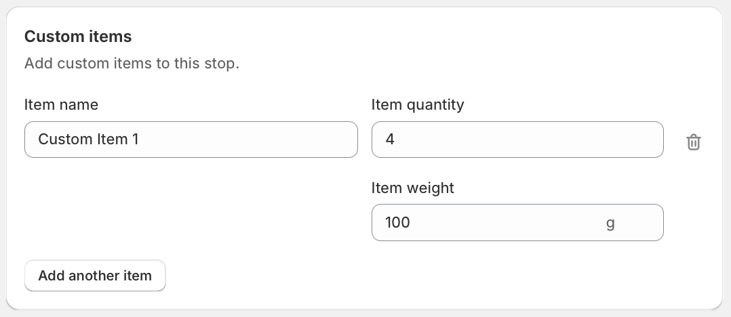Click the value 4 in quantity field
The image size is (731, 317).
click(x=390, y=140)
